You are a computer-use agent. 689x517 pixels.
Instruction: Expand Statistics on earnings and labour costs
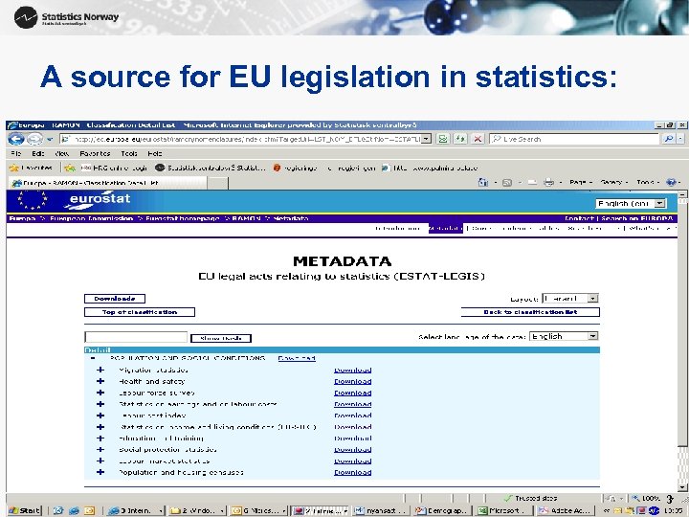(100, 404)
